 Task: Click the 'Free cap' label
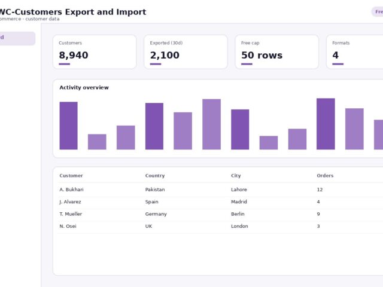(250, 43)
